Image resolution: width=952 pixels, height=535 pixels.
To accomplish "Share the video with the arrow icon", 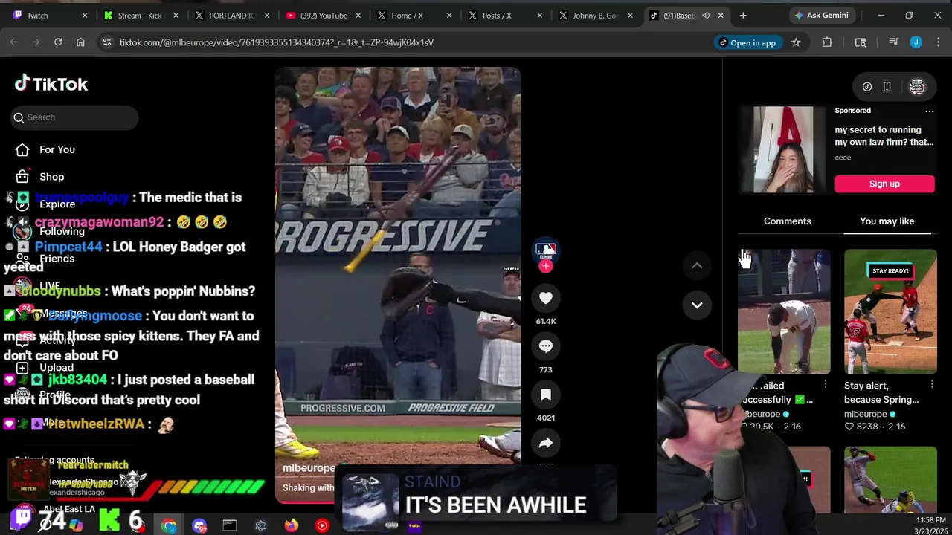I will pos(546,443).
